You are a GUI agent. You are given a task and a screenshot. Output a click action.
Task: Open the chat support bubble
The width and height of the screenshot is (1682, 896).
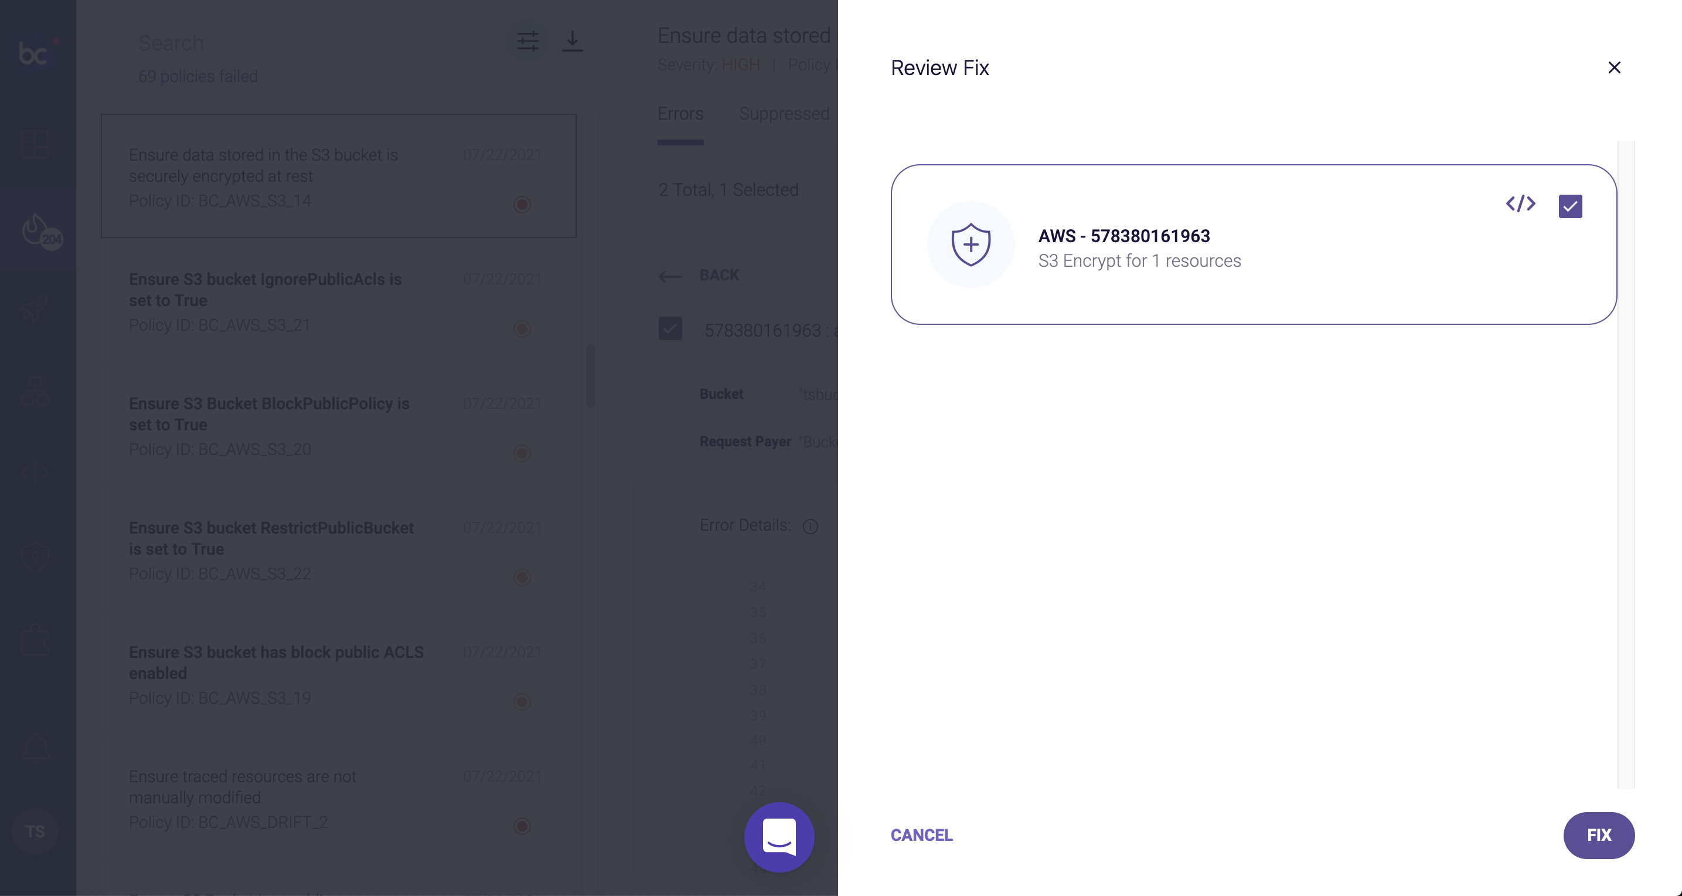779,837
